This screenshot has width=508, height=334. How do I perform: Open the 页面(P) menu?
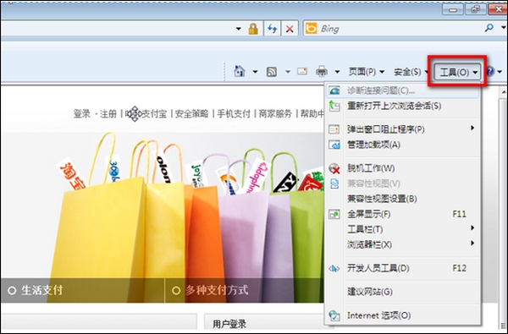(x=366, y=72)
